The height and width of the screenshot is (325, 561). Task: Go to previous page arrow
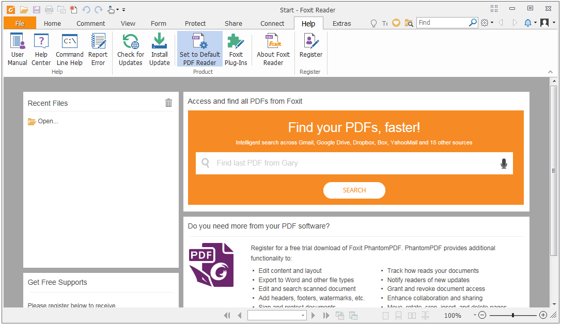pos(239,315)
